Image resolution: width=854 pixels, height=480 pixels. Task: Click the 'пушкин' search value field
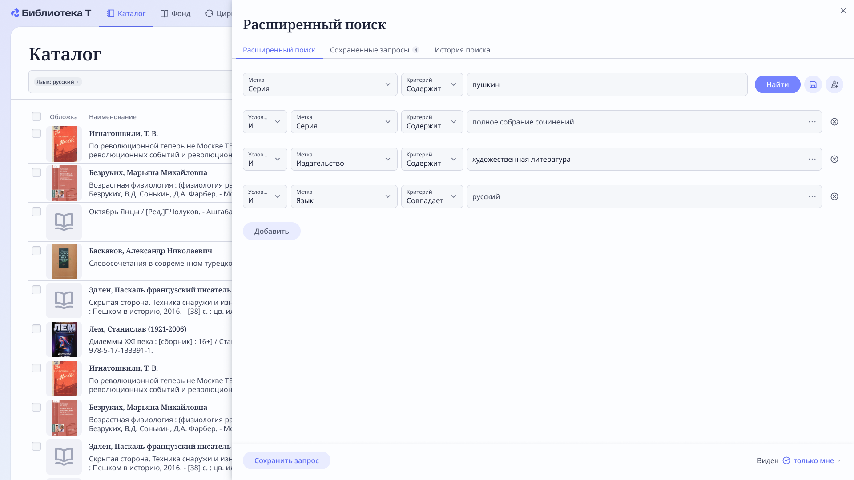coord(607,84)
